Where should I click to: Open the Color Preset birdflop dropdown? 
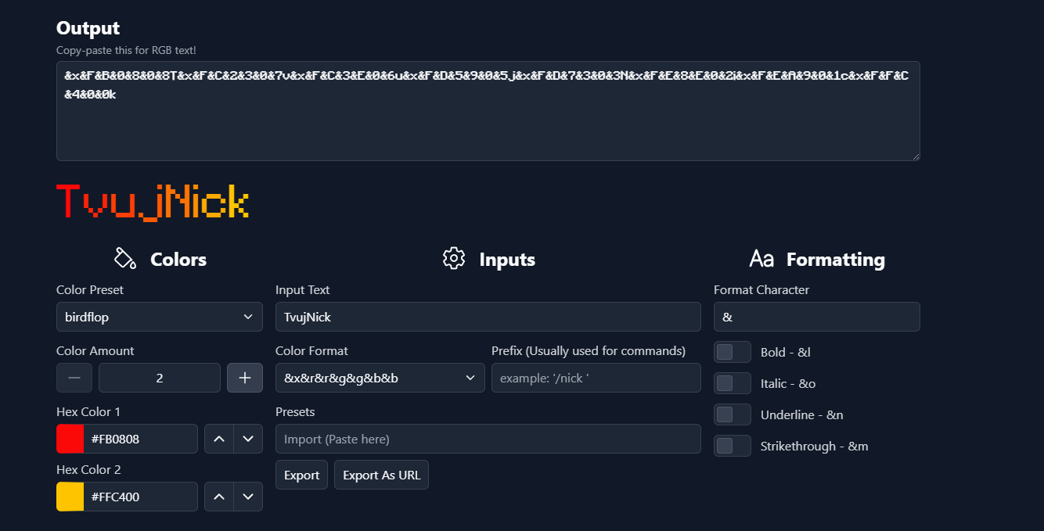(x=160, y=317)
